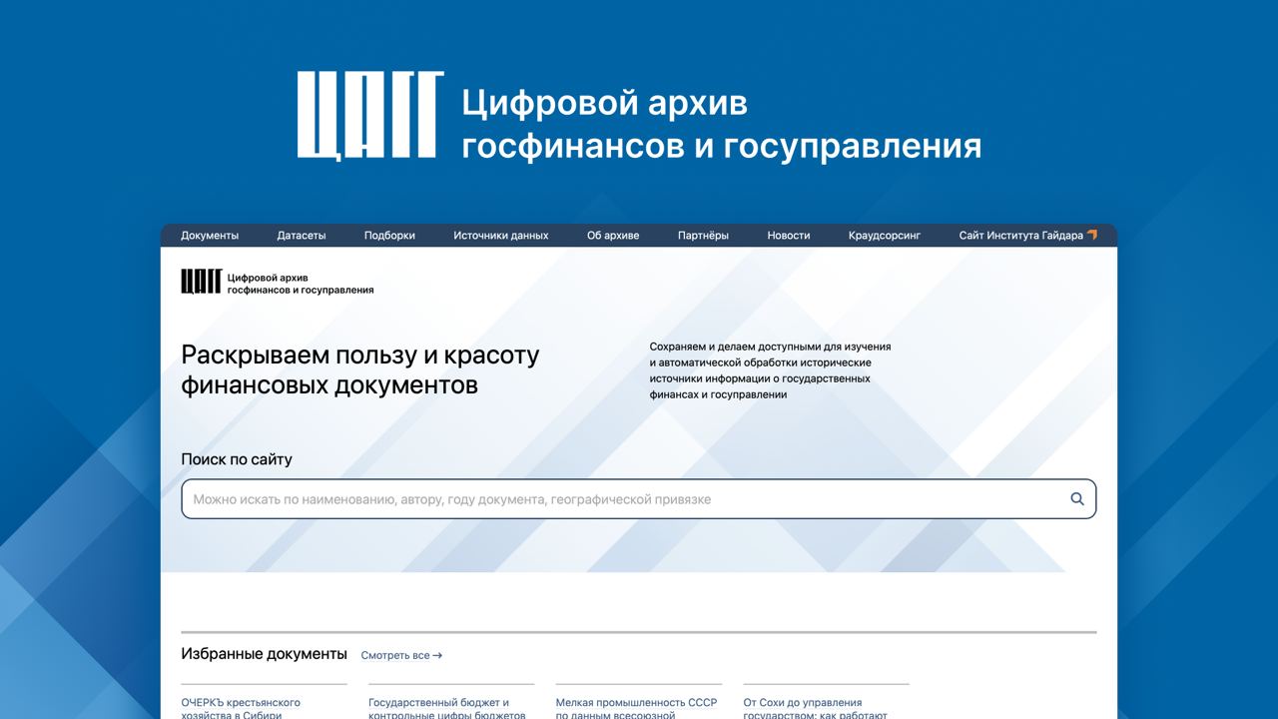Open От Сохи до управления государством document
1278x719 pixels.
(x=816, y=708)
